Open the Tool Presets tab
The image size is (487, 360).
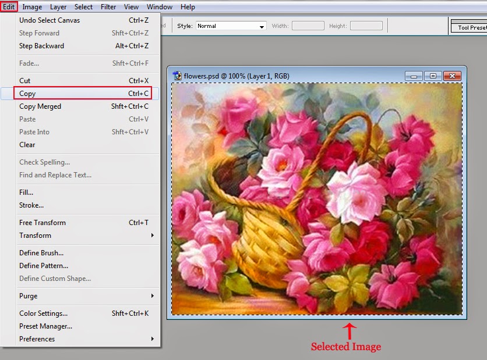tap(471, 27)
